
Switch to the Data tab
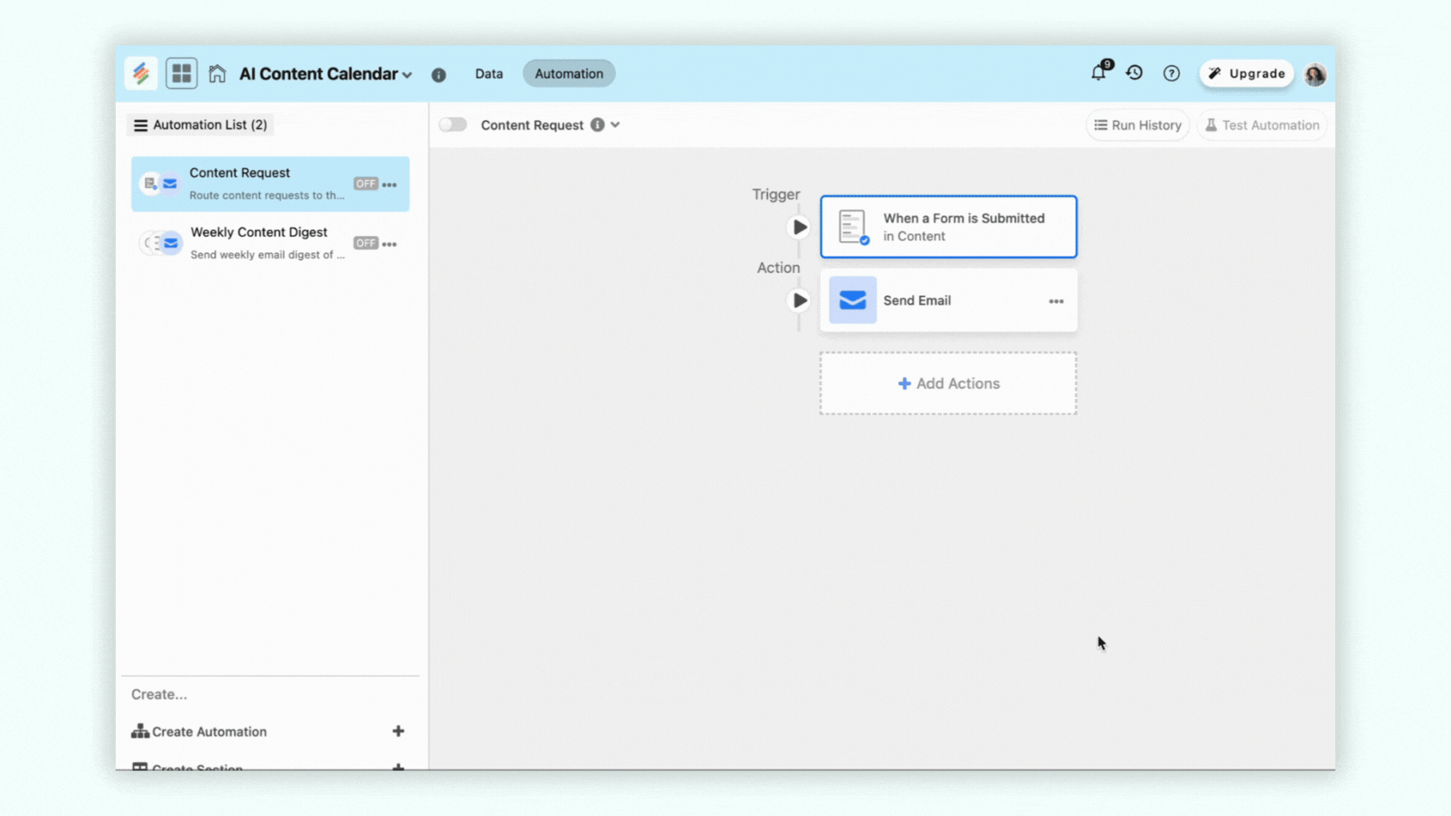(x=488, y=73)
